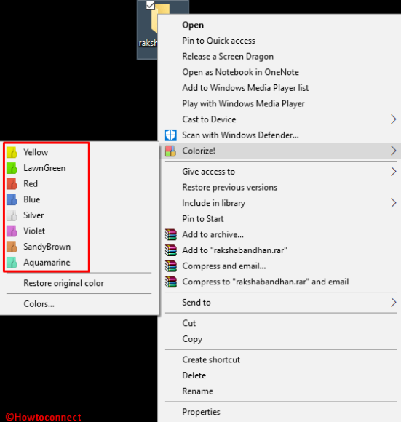Select Pin to Quick access
Viewport: 401px width, 422px height.
coord(218,41)
